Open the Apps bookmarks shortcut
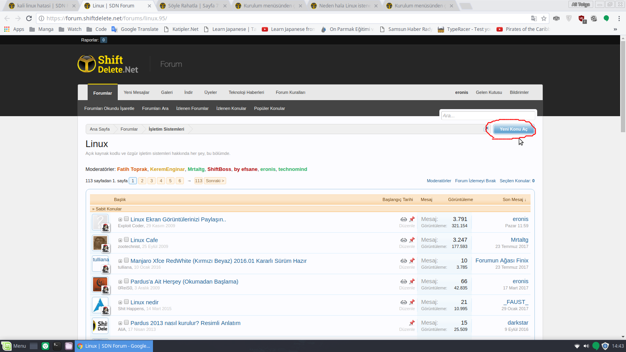The image size is (626, 352). pyautogui.click(x=14, y=29)
